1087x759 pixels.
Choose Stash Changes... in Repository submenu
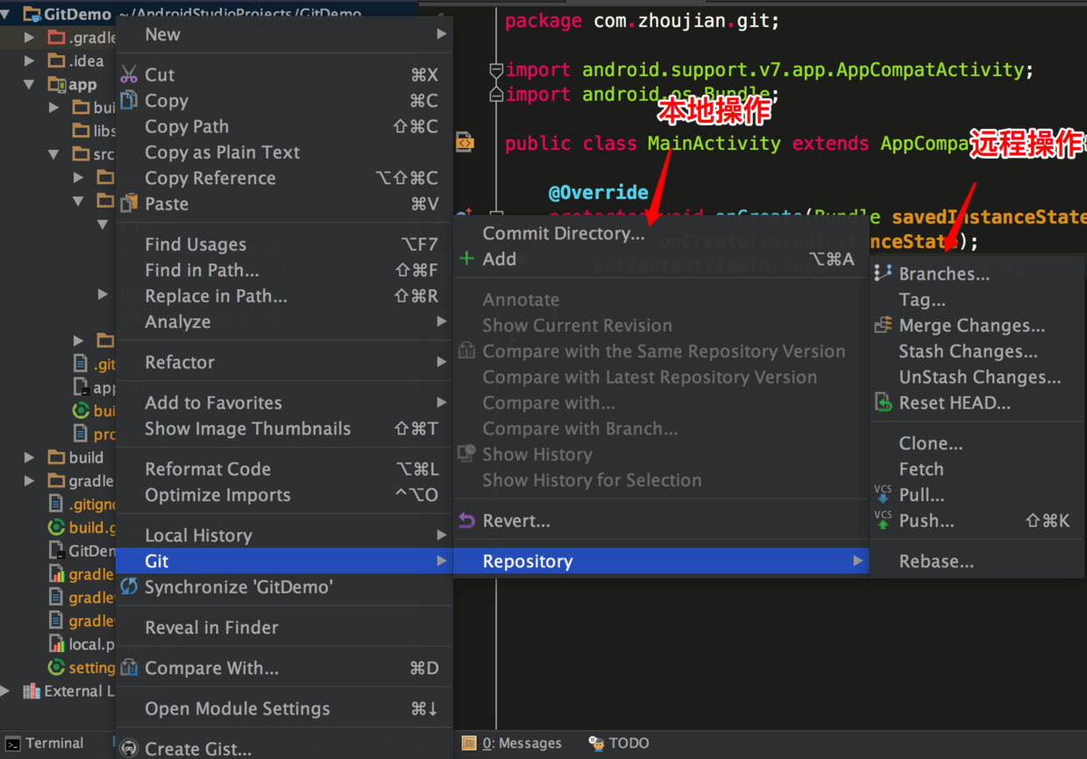tap(968, 351)
